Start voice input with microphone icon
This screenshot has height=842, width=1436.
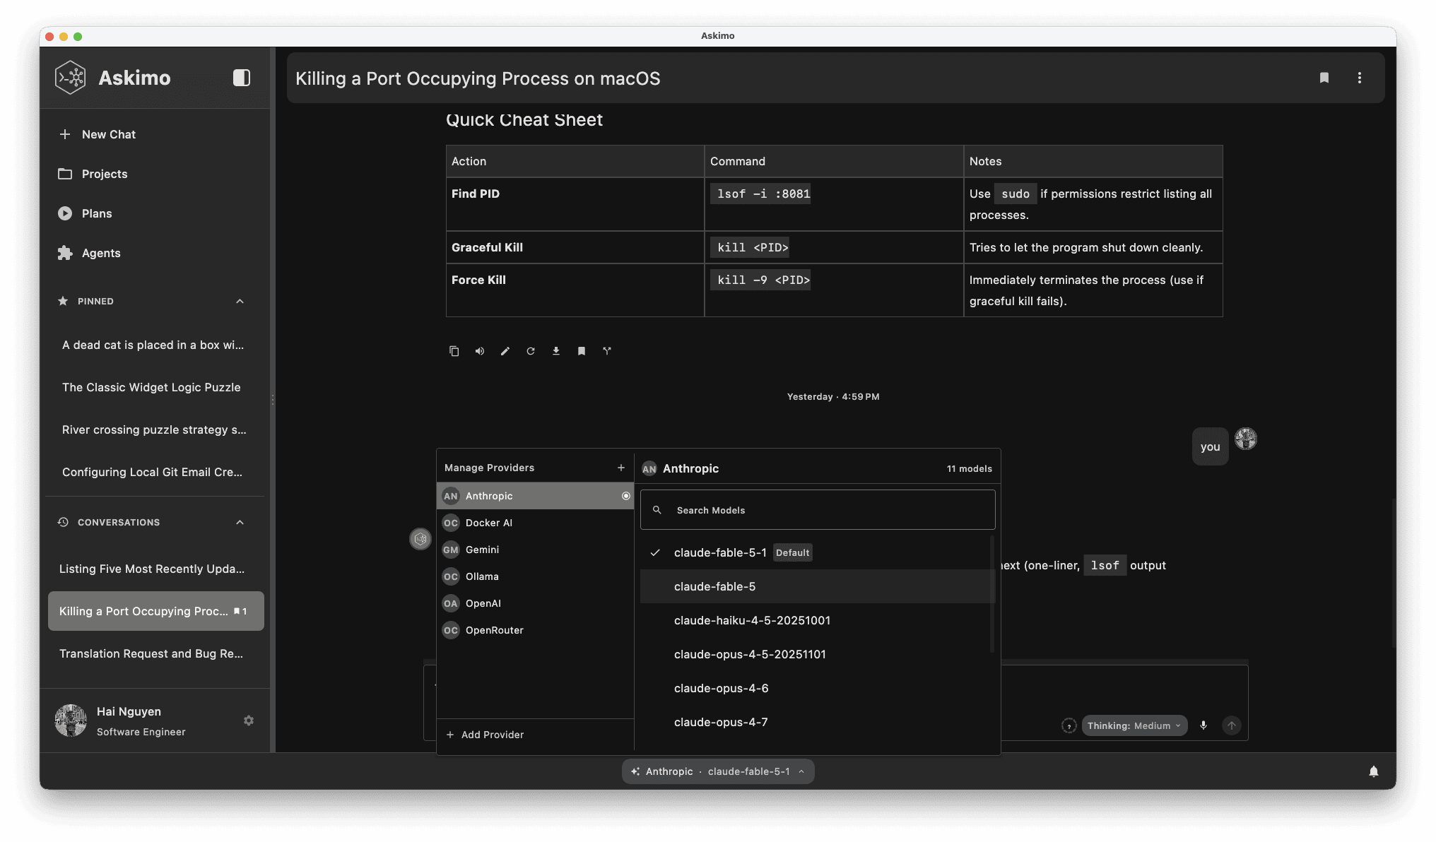point(1203,725)
